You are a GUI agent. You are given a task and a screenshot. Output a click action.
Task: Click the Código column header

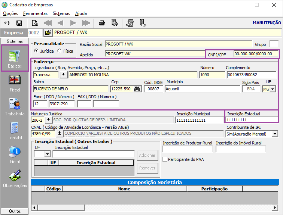54,189
